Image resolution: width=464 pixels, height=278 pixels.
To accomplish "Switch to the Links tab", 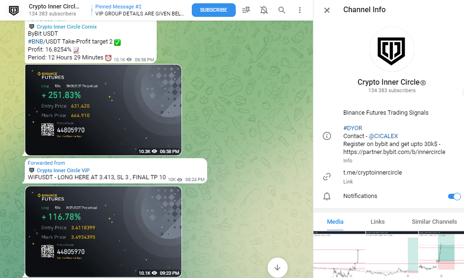I will pyautogui.click(x=377, y=221).
